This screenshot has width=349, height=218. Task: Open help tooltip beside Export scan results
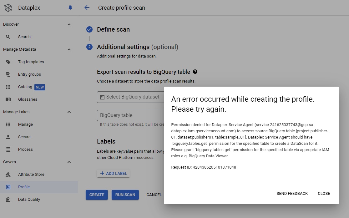tap(195, 72)
